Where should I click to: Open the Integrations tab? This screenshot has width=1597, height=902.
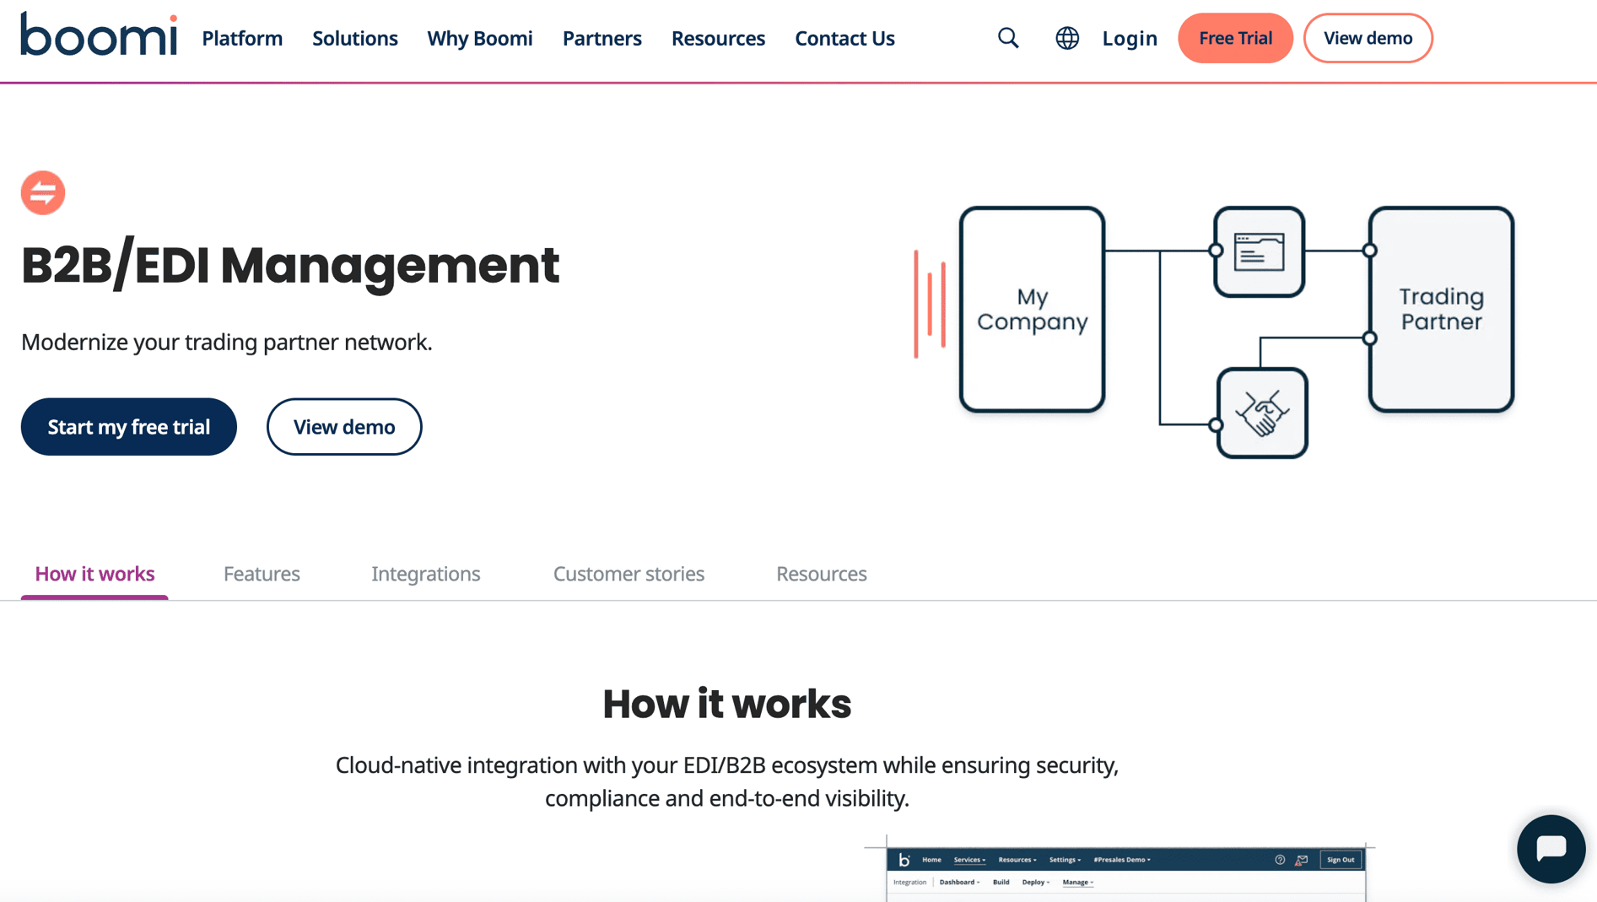pos(426,574)
